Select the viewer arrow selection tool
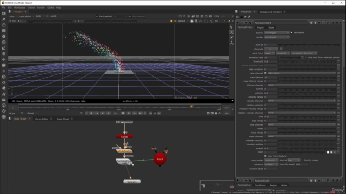 (x=231, y=27)
